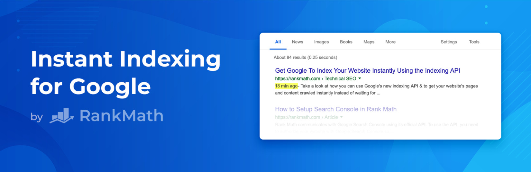Click the rankmath.com › Technical SEO URL
This screenshot has width=531, height=172.
tap(316, 78)
